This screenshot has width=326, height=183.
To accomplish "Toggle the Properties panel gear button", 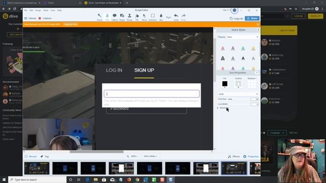I will click(x=251, y=157).
